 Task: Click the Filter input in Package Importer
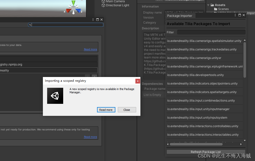point(211,32)
